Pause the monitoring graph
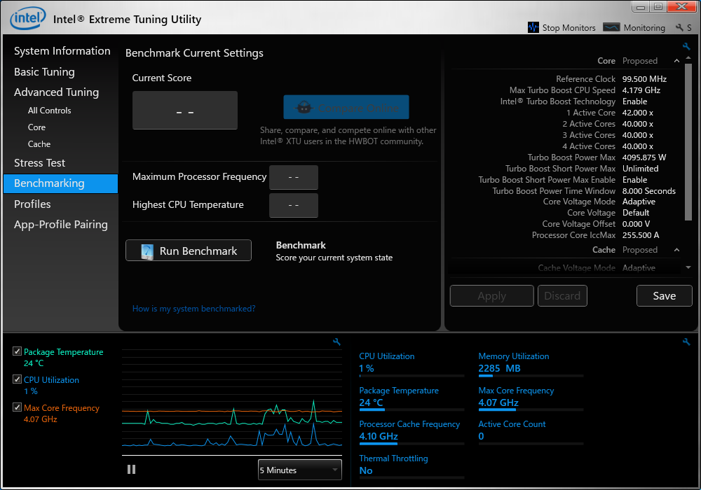The image size is (701, 490). [131, 470]
